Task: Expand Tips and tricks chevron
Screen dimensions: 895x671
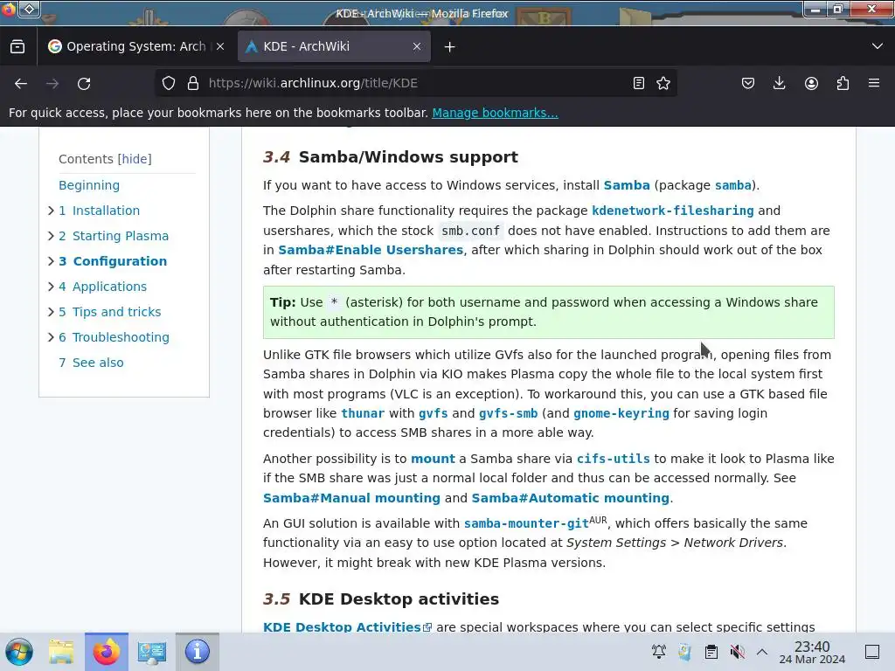Action: point(51,312)
